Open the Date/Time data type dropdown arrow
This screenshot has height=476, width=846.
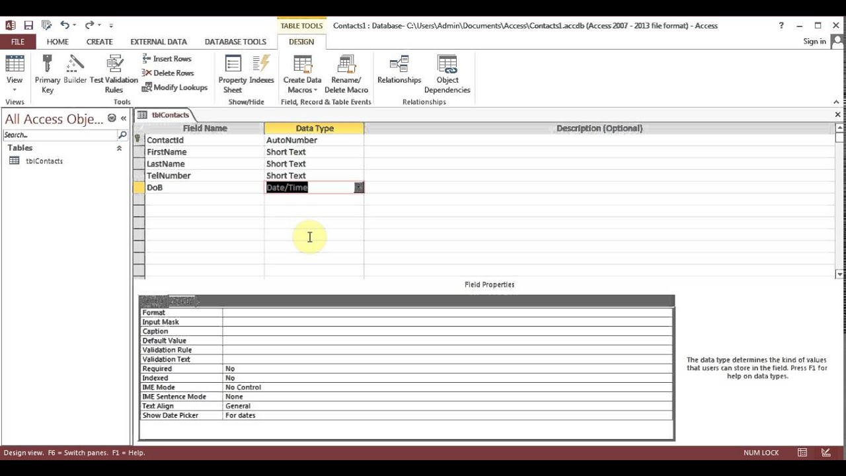[358, 188]
